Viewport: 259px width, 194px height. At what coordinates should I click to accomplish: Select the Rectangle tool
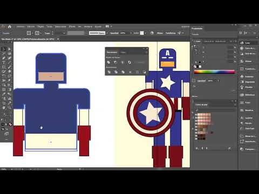click(x=4, y=67)
